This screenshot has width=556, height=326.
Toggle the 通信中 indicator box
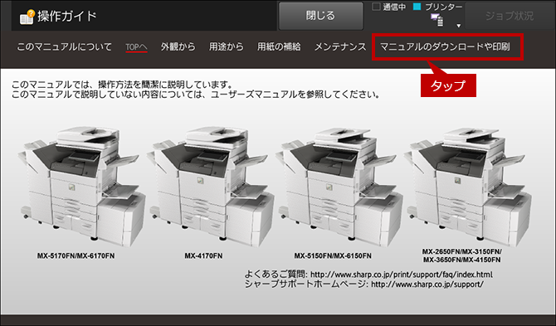pos(376,7)
